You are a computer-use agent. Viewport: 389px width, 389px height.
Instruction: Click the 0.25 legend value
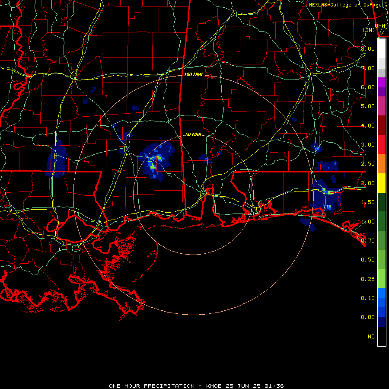[x=368, y=279]
